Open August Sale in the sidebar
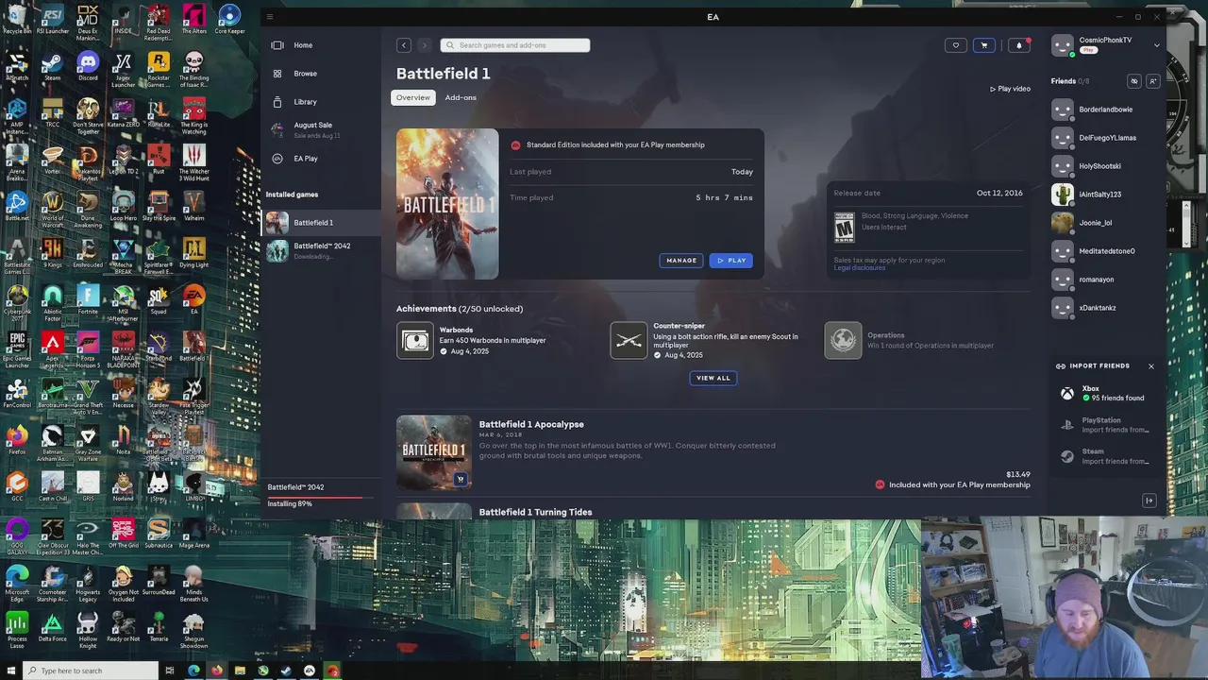Image resolution: width=1208 pixels, height=680 pixels. point(321,129)
